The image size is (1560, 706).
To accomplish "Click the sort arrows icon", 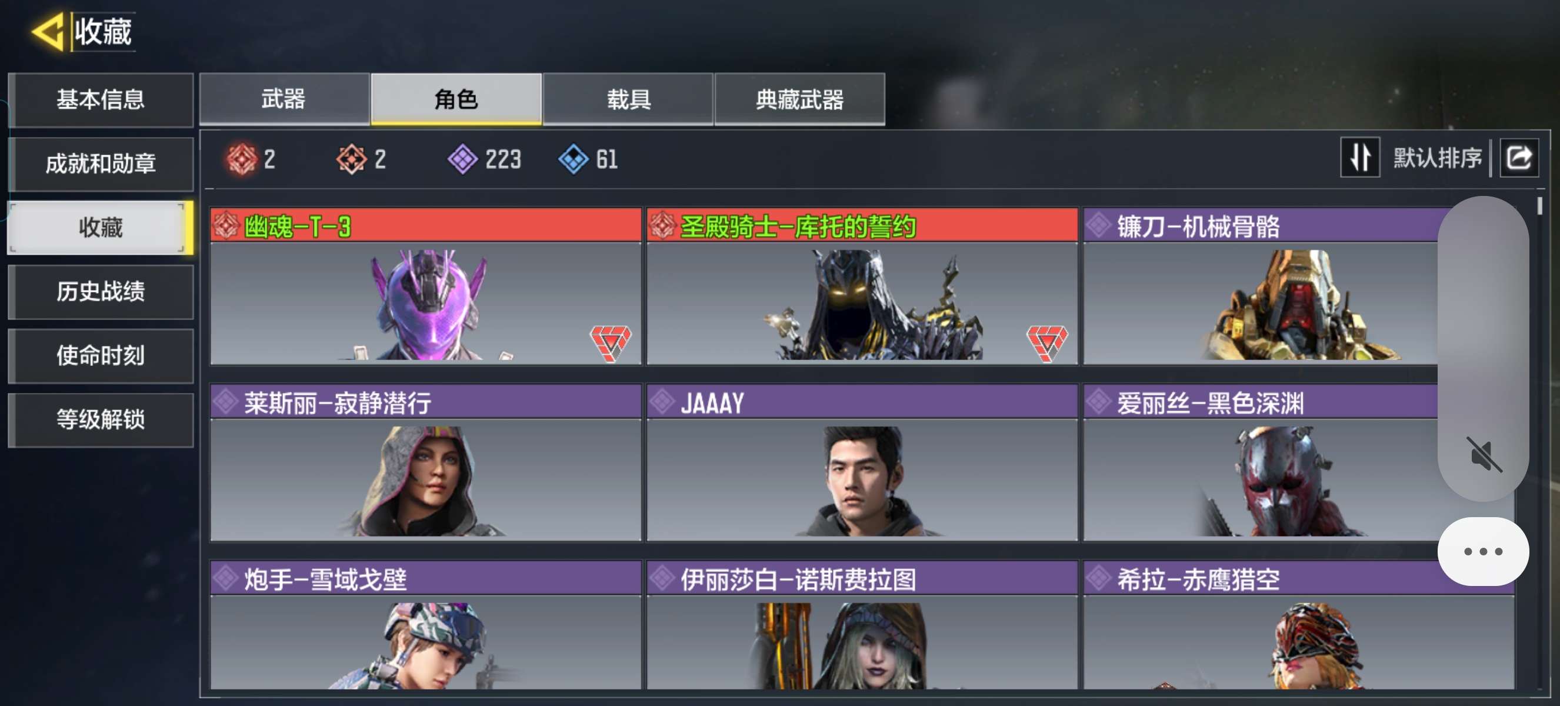I will pyautogui.click(x=1359, y=158).
